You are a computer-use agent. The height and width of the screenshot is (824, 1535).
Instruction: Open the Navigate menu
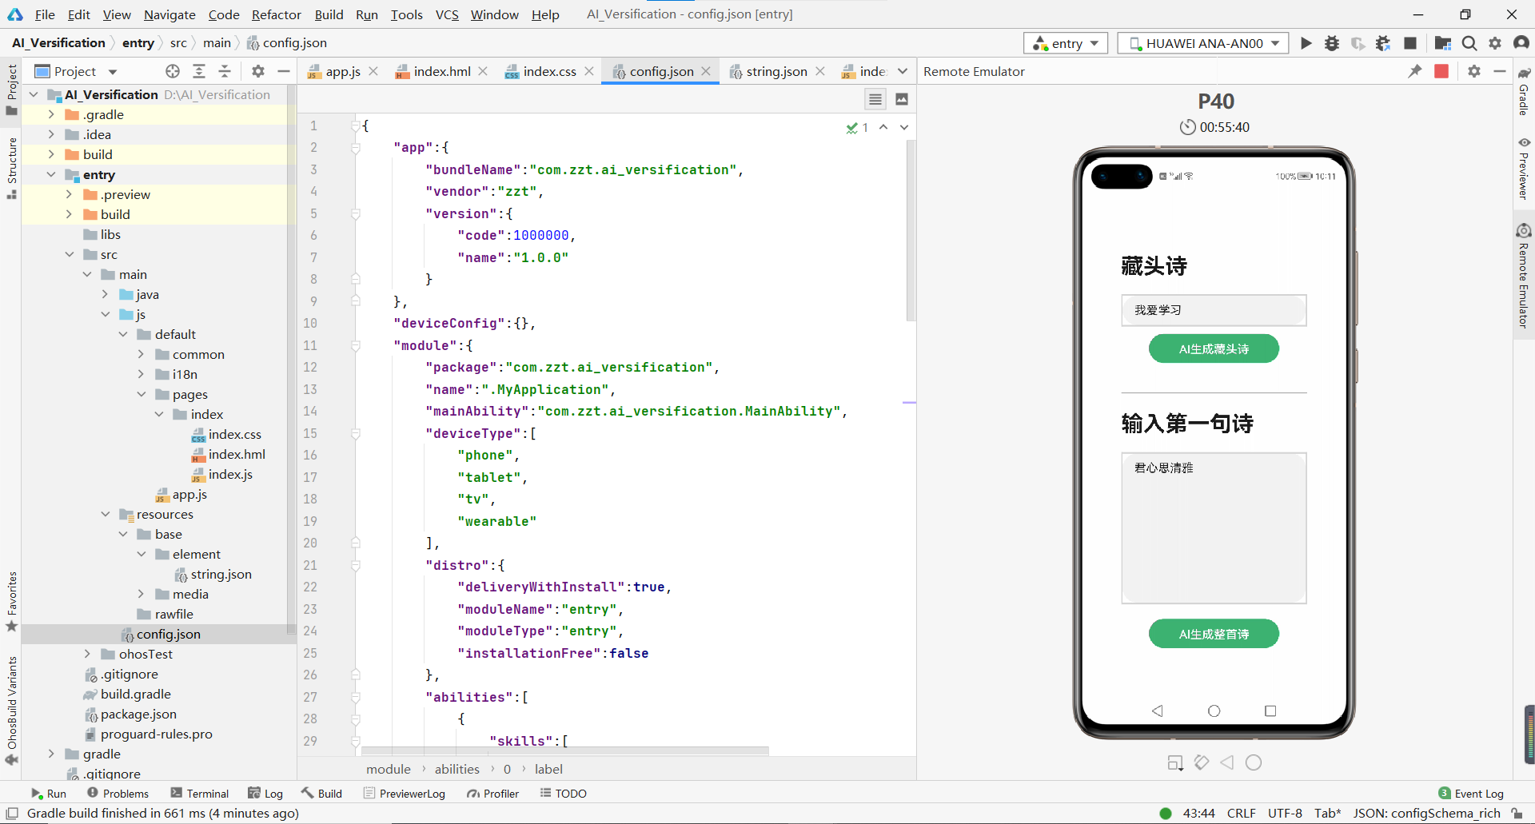[x=169, y=14]
